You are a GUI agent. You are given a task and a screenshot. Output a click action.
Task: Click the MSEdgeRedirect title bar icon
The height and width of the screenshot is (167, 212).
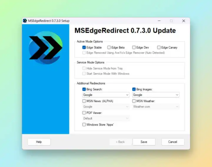point(25,21)
